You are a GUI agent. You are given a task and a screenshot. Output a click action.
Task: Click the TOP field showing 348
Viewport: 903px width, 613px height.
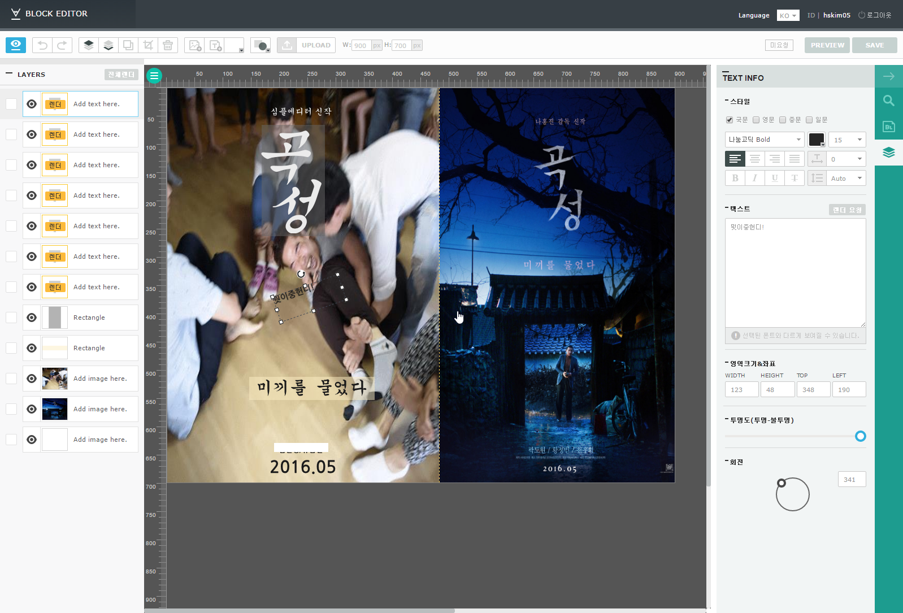pos(813,389)
